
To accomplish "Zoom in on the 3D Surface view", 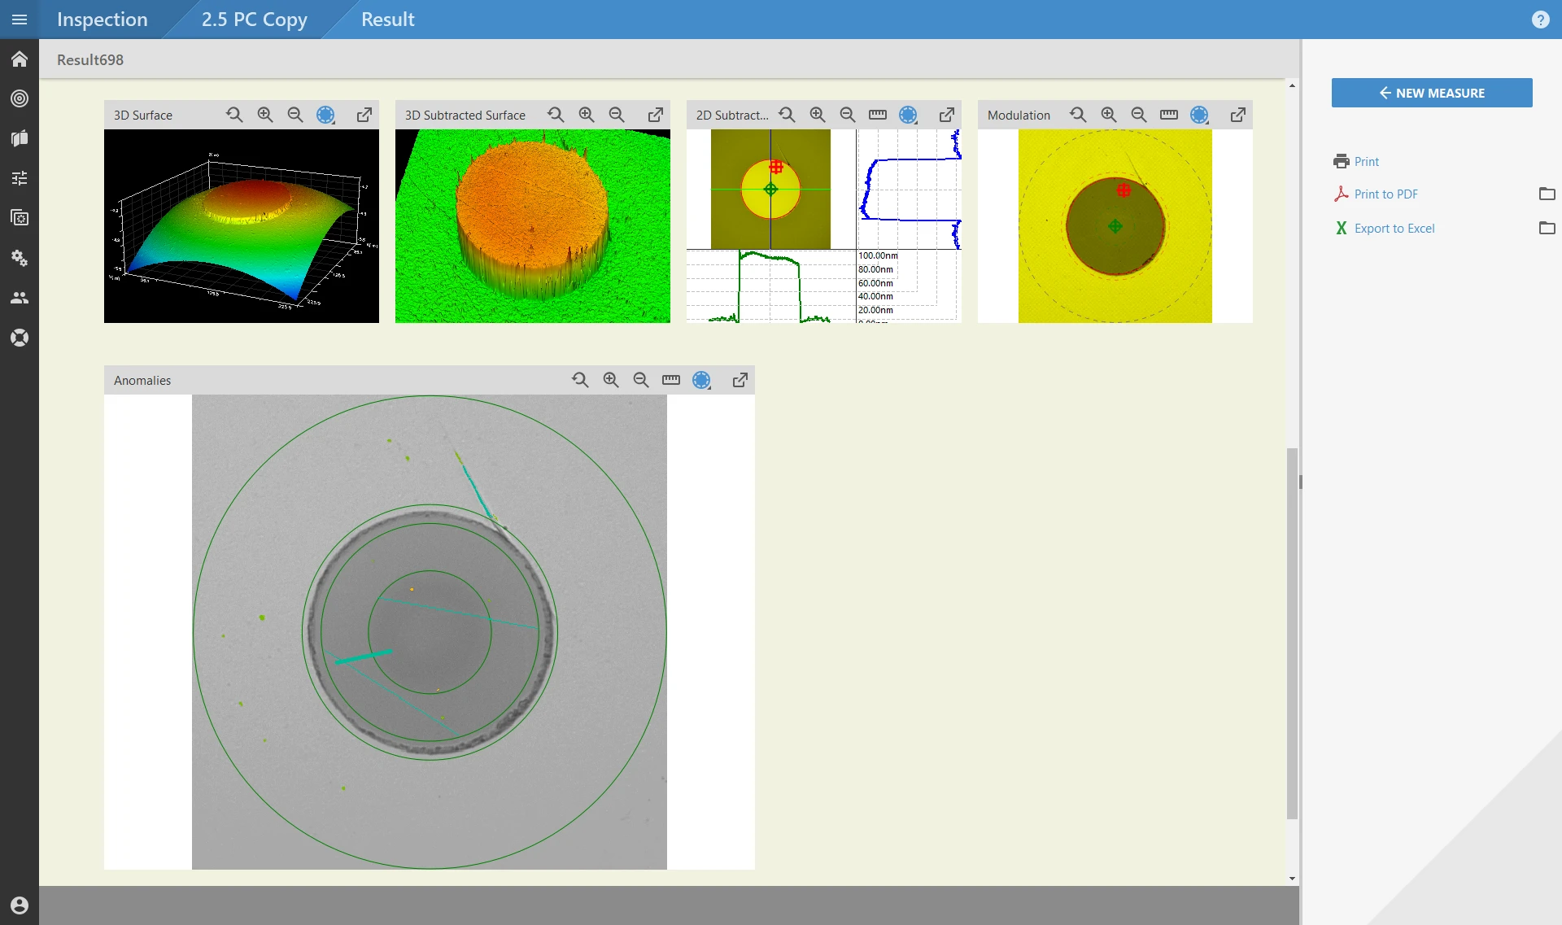I will (x=265, y=115).
